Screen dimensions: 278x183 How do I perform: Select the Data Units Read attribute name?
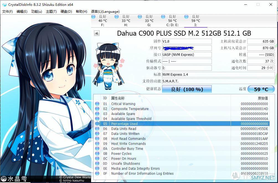[124, 129]
